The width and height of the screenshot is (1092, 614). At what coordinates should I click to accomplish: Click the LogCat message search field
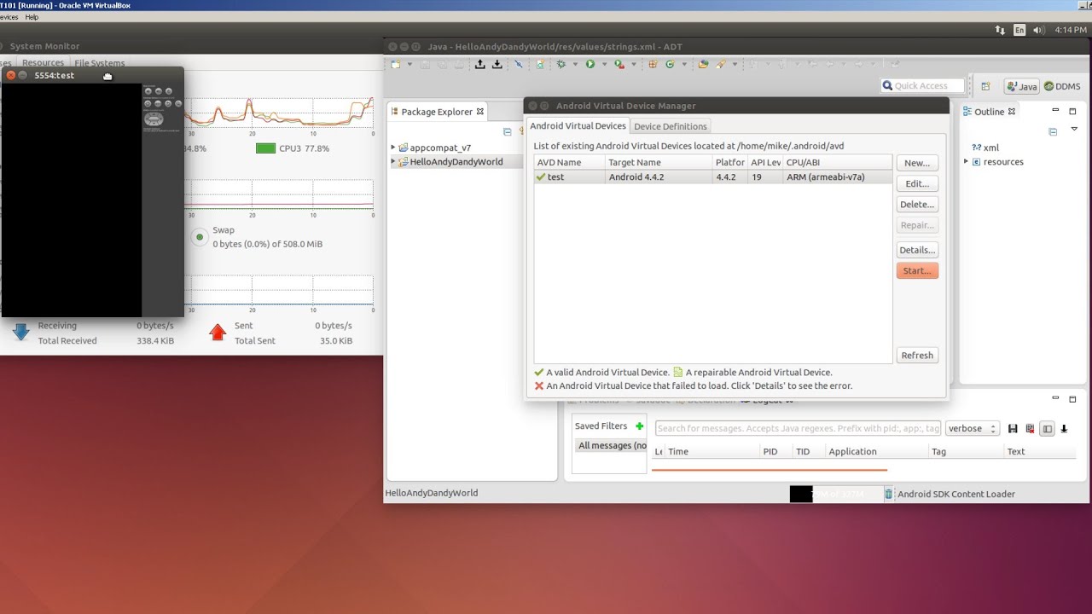[x=798, y=428]
